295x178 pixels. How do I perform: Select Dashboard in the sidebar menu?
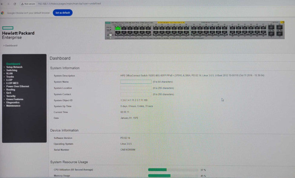pyautogui.click(x=13, y=64)
